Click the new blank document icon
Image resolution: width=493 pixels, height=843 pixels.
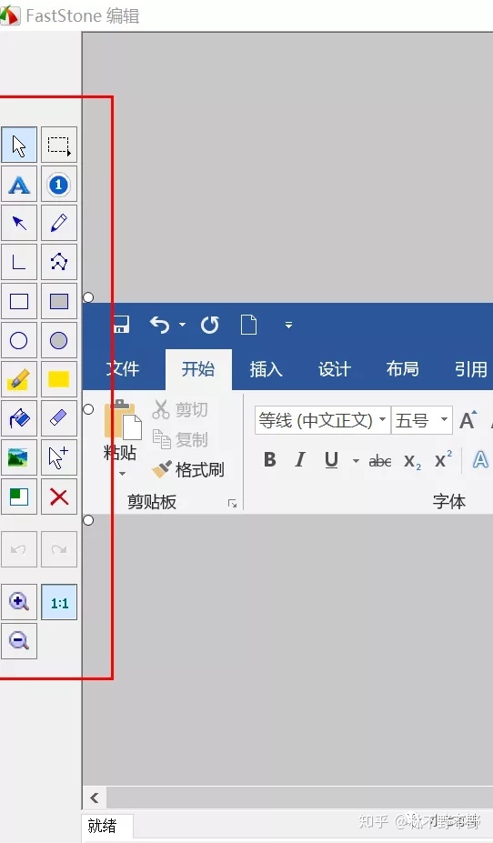tap(248, 325)
